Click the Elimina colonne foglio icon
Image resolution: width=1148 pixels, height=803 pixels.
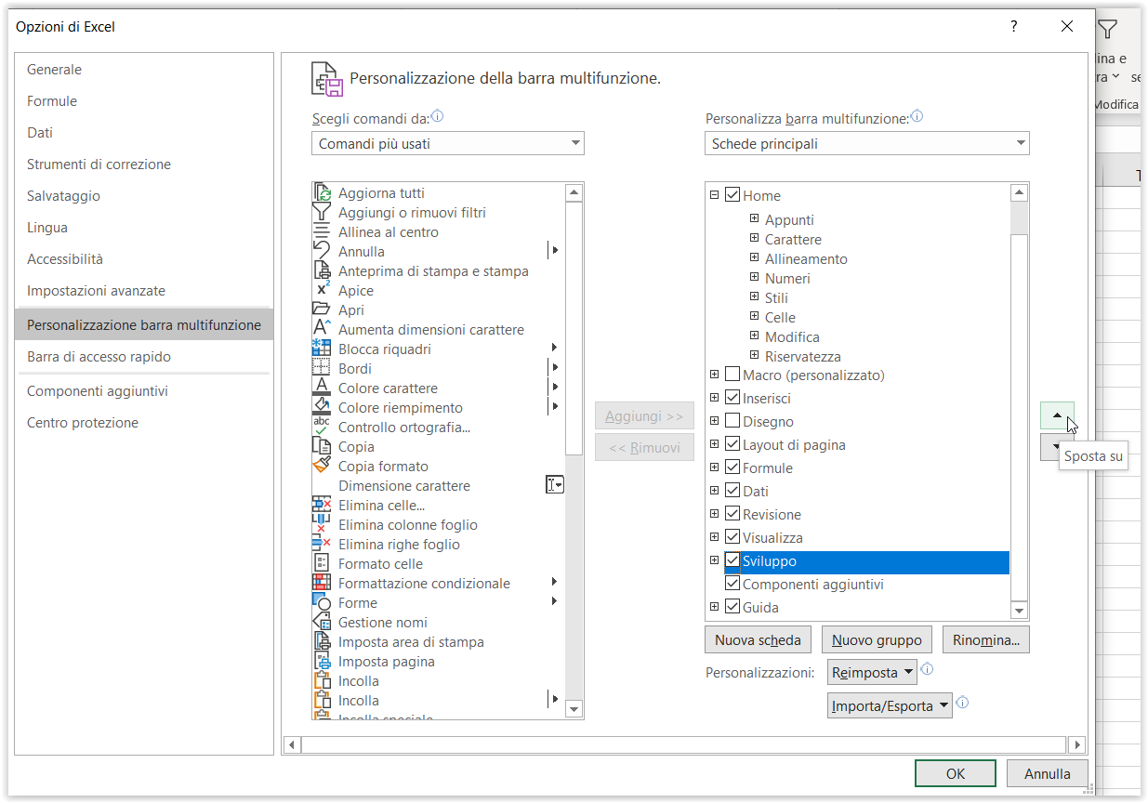point(322,524)
